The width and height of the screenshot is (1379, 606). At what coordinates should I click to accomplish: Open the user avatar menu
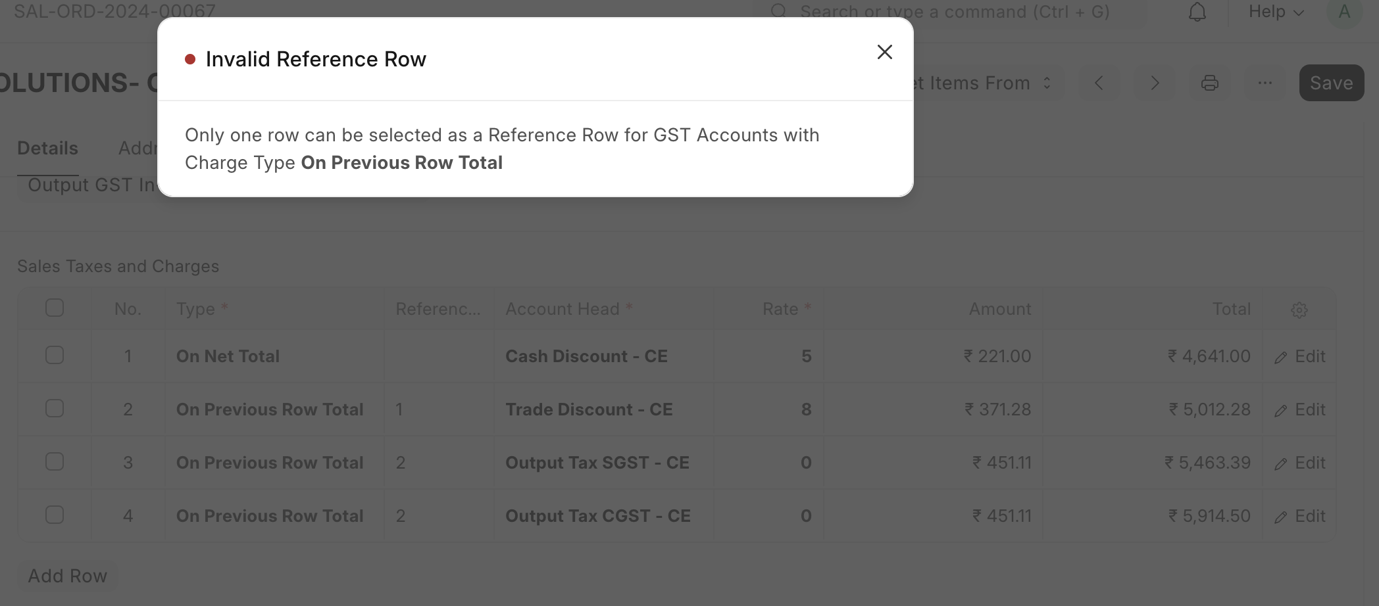pyautogui.click(x=1343, y=12)
